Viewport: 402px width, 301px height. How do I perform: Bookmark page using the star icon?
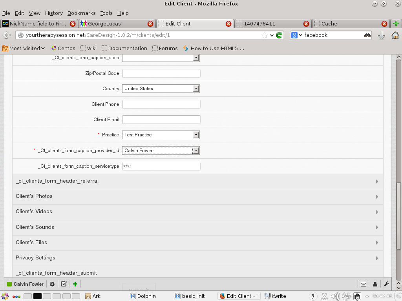click(x=265, y=35)
